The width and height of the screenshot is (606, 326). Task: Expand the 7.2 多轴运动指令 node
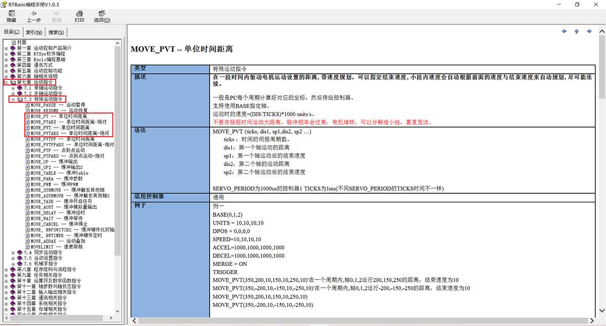[x=13, y=93]
